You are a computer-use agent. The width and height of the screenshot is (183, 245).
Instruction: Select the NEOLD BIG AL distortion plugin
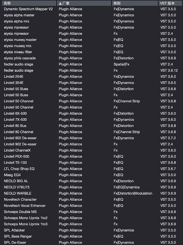tap(16, 181)
